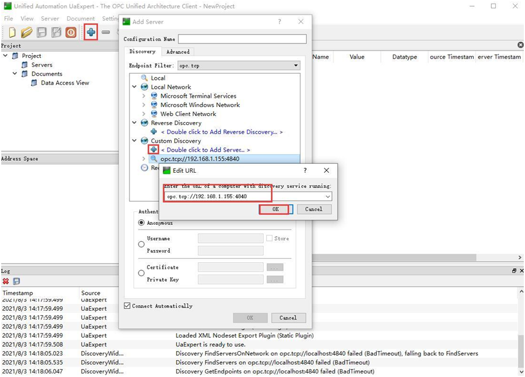525x377 pixels.
Task: Click the blue plus Add Server toolbar icon
Action: (x=91, y=32)
